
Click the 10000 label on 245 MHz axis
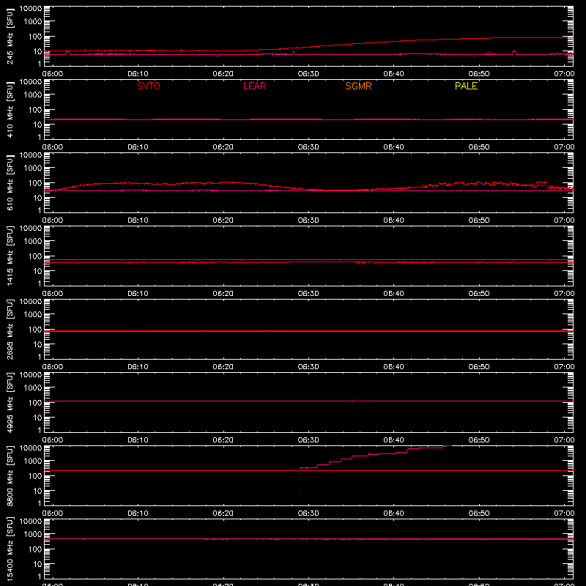pos(31,9)
